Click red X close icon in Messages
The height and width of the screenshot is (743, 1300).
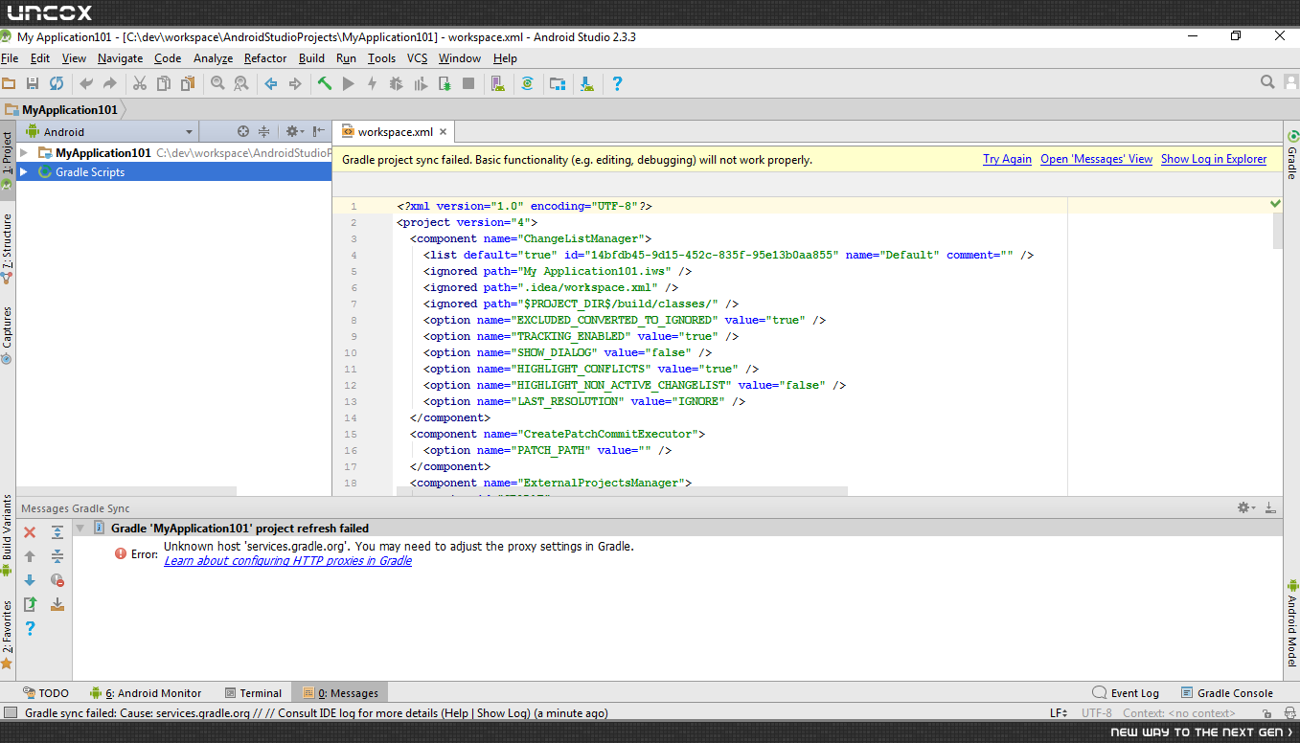(x=30, y=532)
